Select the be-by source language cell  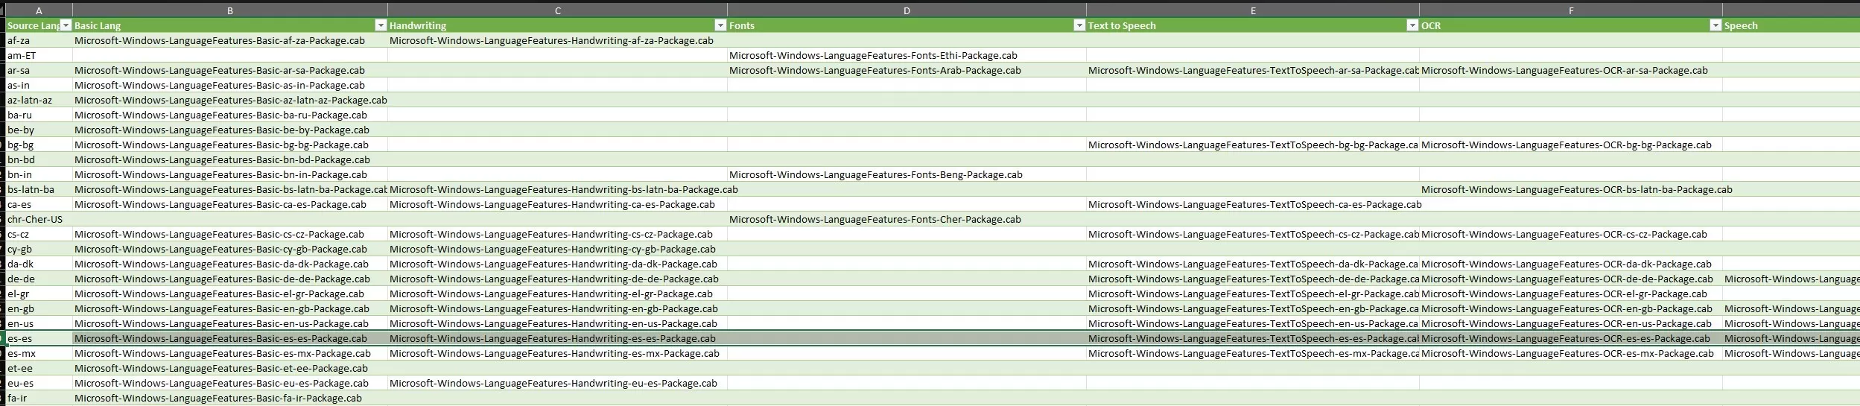(39, 130)
